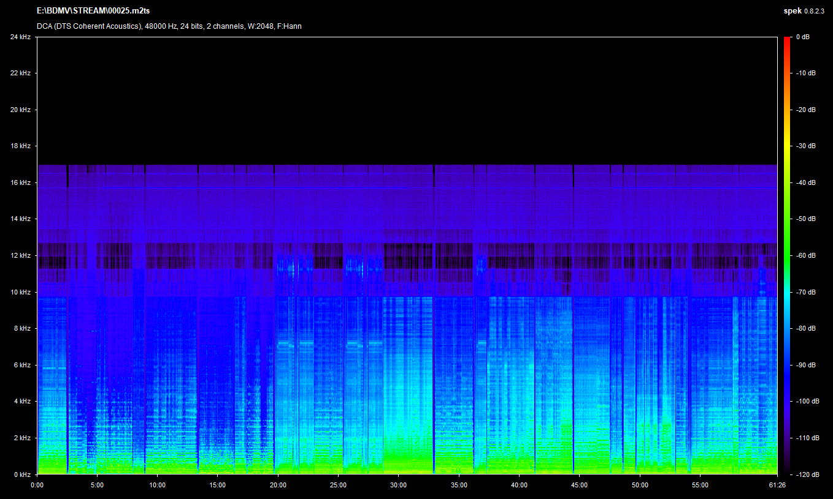
Task: Click the black spectrogram area above 18 kHz
Action: pyautogui.click(x=405, y=98)
